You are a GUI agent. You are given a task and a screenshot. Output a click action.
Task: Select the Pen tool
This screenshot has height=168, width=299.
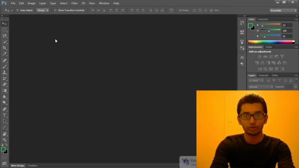[x=4, y=109]
